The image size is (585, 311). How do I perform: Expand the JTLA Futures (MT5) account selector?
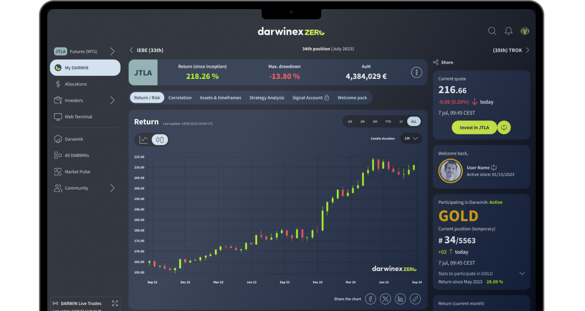pos(112,52)
